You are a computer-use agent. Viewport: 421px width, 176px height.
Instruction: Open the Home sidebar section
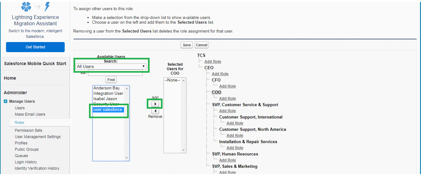[10, 78]
